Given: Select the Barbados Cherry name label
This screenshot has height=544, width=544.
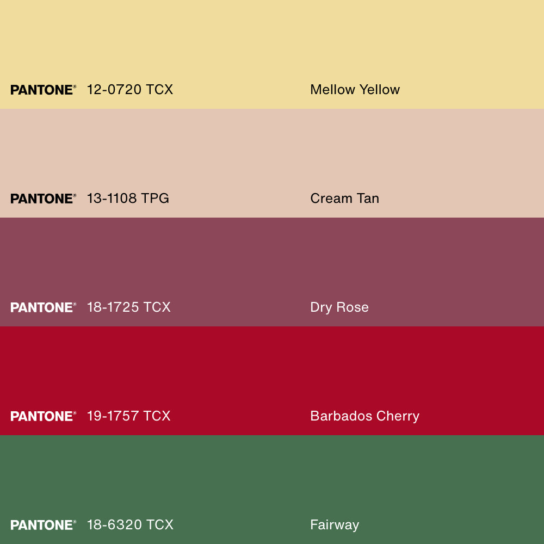Looking at the screenshot, I should (x=364, y=416).
